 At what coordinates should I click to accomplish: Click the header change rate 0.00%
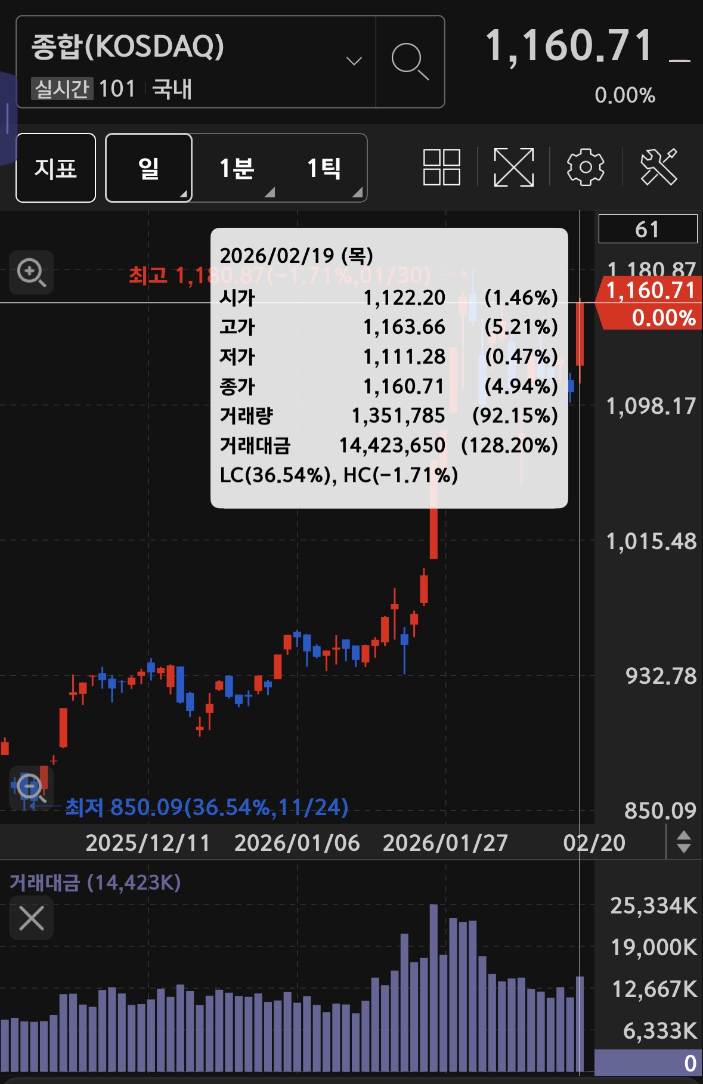[x=625, y=95]
